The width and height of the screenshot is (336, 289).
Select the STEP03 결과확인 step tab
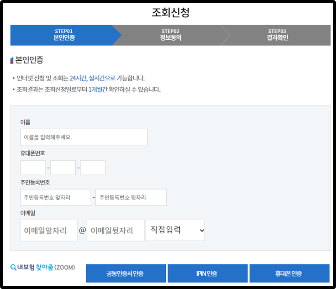[x=277, y=35]
